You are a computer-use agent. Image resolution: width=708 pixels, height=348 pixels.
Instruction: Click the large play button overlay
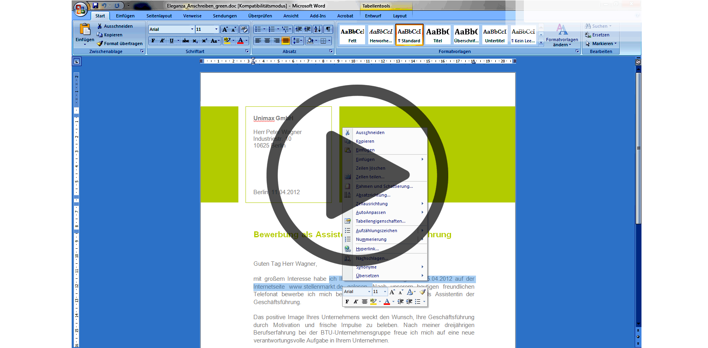pyautogui.click(x=357, y=175)
